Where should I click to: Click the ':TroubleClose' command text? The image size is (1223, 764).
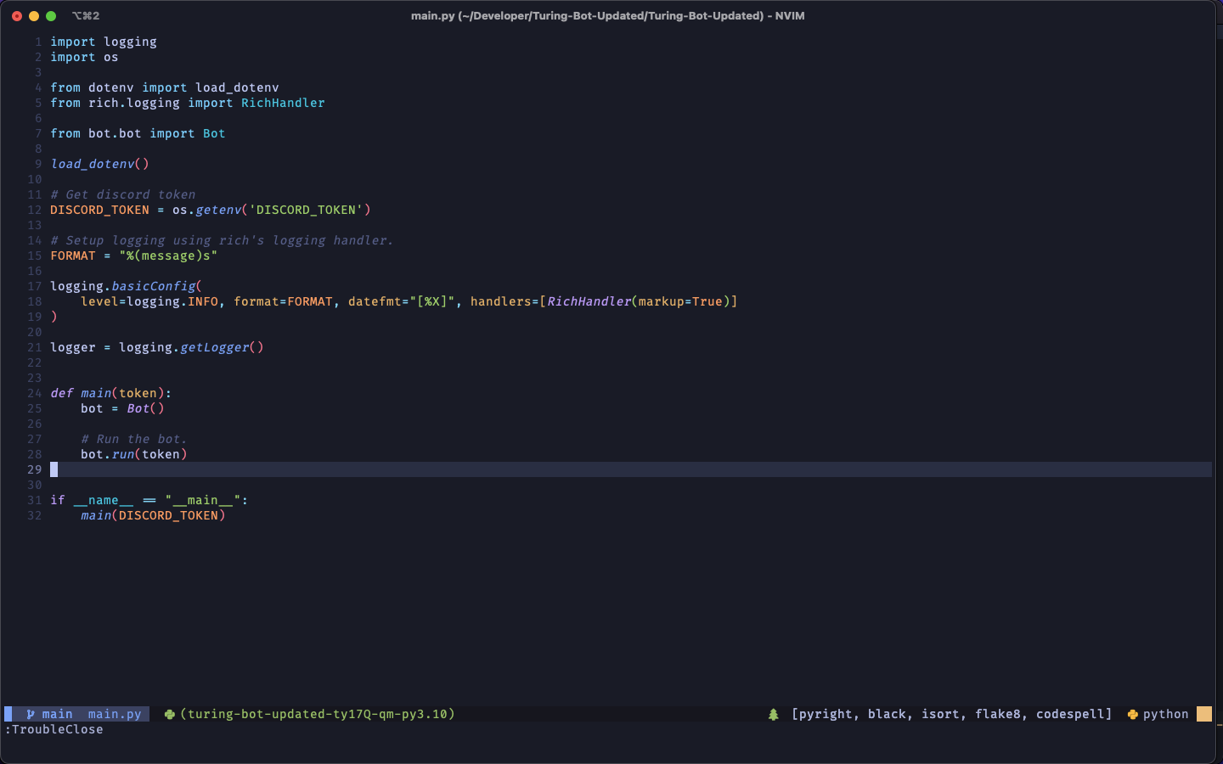tap(54, 729)
